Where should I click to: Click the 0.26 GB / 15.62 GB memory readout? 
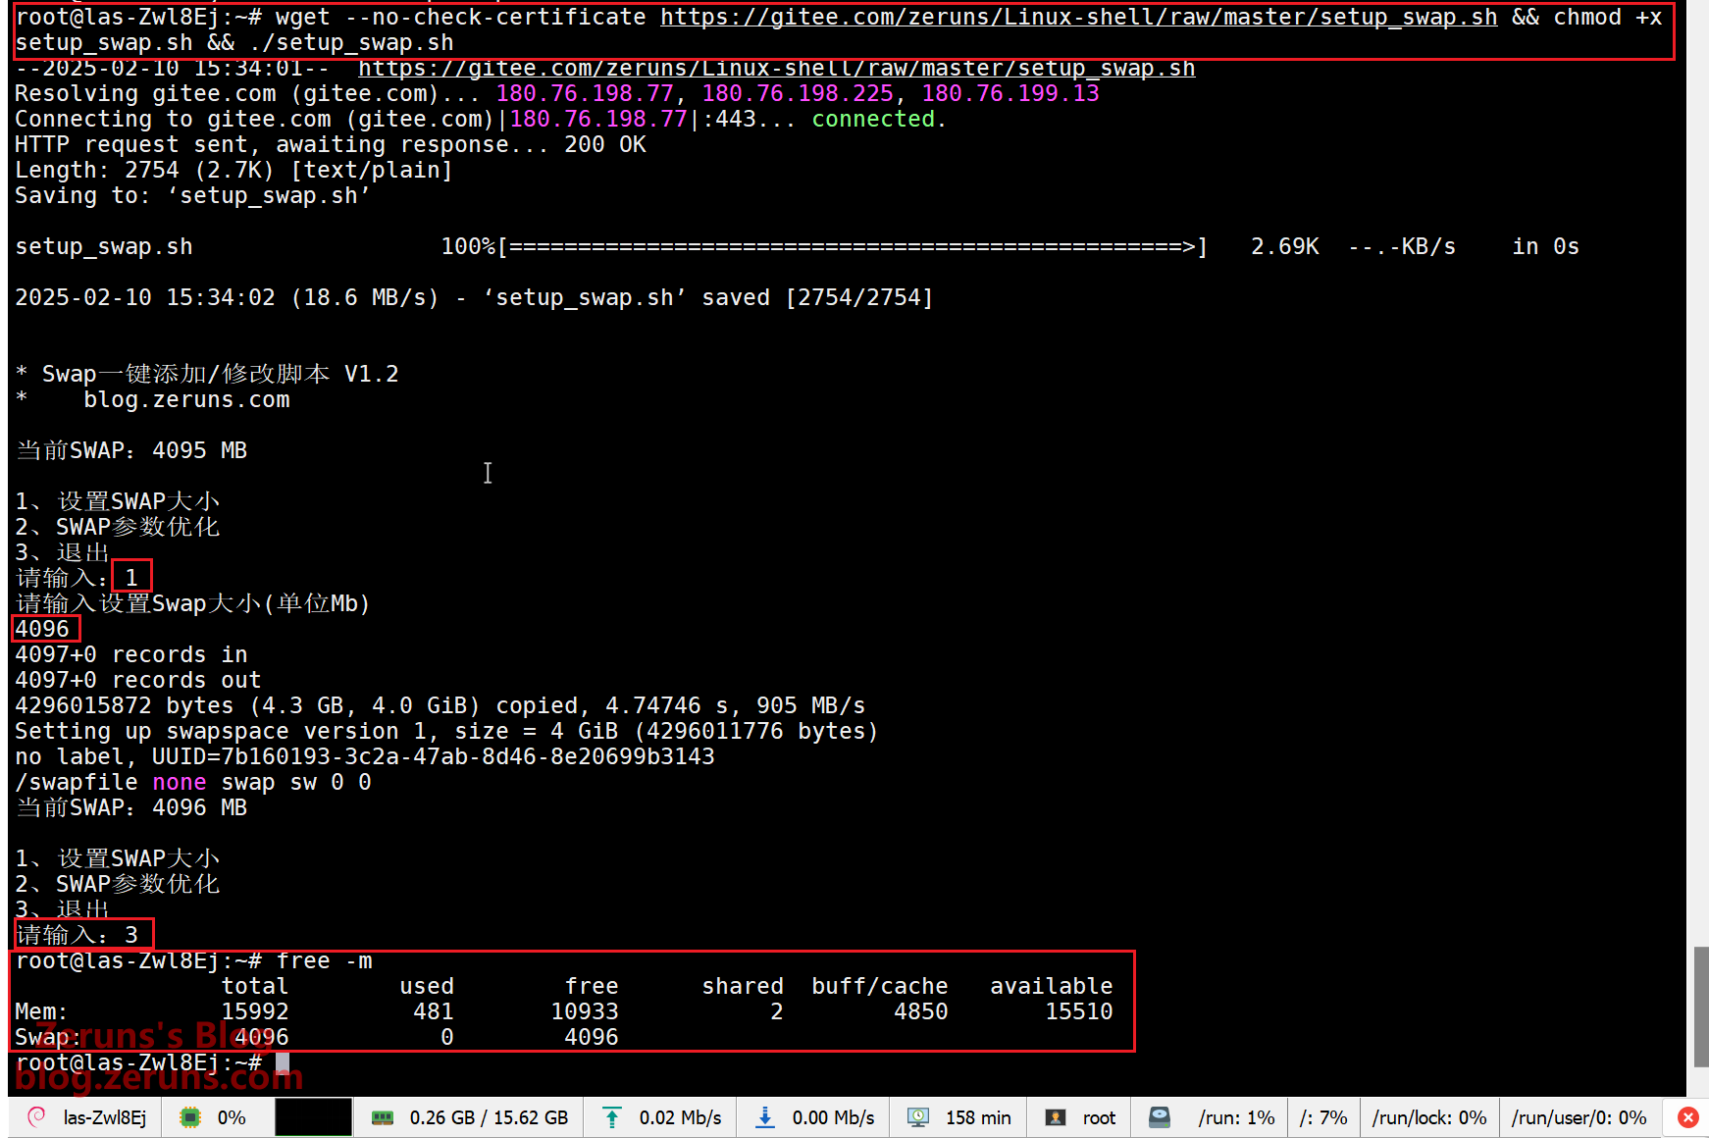[489, 1117]
